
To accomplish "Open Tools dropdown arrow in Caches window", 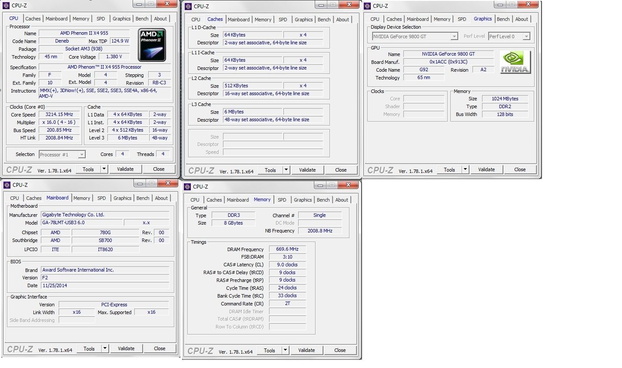I will click(x=286, y=170).
